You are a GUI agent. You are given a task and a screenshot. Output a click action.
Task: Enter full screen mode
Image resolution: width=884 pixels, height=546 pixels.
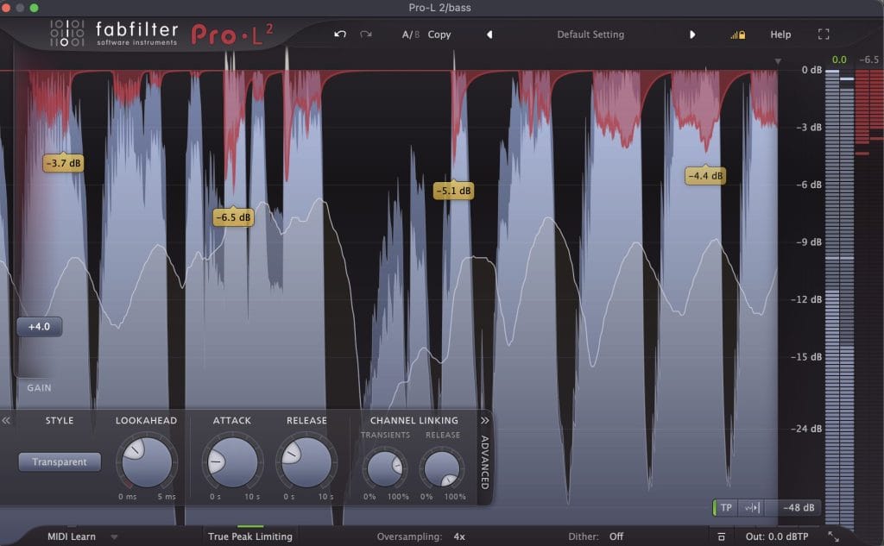tap(824, 35)
